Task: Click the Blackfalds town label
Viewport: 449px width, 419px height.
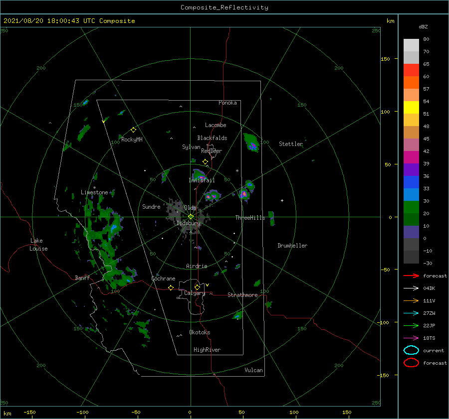Action: coord(212,138)
